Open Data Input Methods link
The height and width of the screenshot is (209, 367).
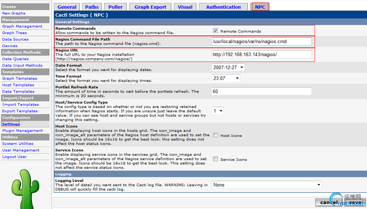coord(22,66)
